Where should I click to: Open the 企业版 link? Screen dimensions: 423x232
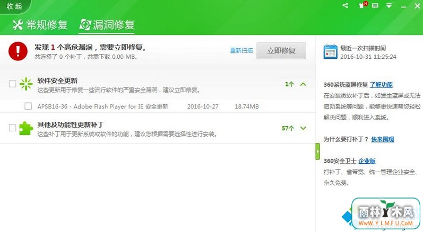point(367,161)
